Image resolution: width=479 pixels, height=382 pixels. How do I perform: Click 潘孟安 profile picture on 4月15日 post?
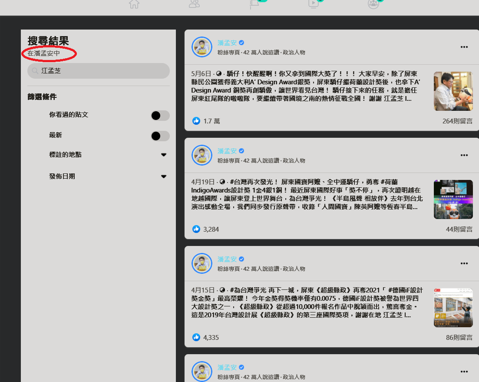[x=202, y=263]
